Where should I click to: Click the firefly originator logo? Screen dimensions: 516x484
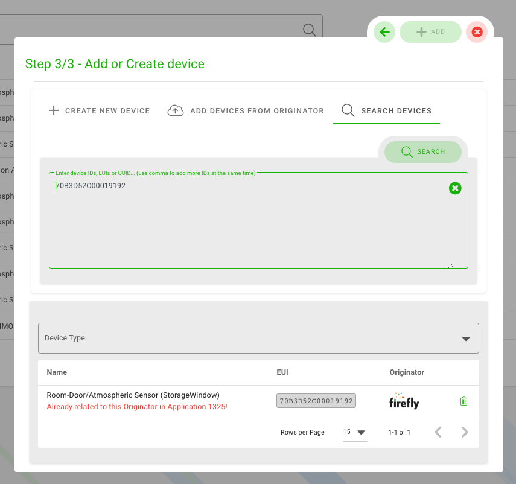point(404,401)
